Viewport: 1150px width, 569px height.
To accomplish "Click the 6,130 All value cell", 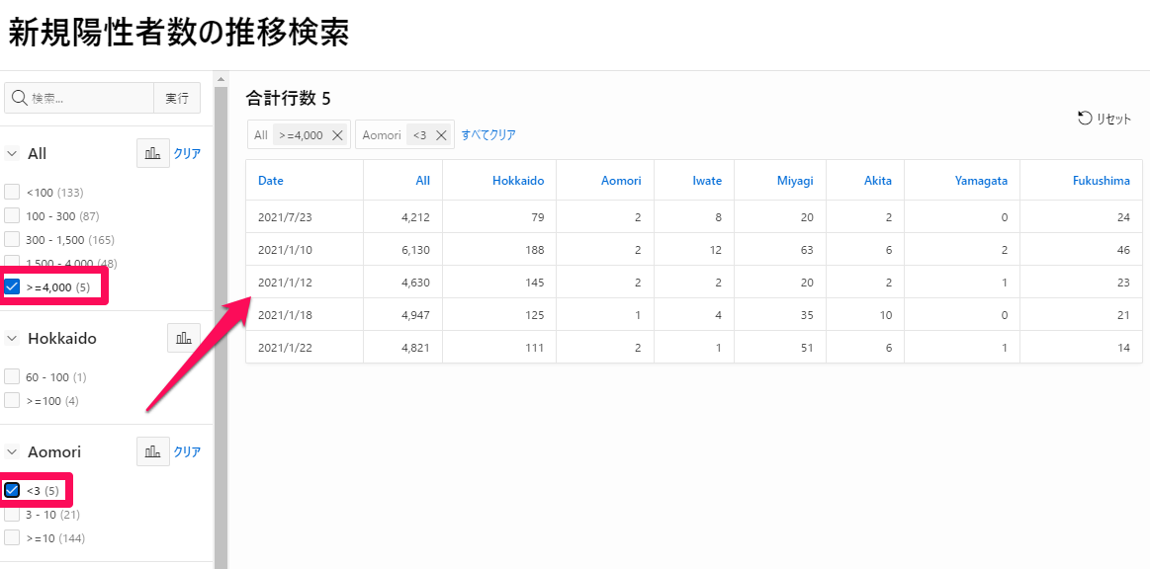I will (x=402, y=249).
